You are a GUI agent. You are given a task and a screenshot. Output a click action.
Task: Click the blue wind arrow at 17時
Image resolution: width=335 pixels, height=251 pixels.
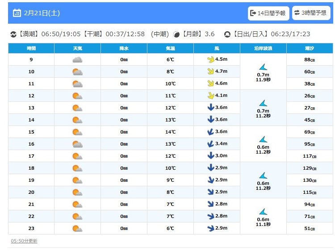tap(211, 156)
